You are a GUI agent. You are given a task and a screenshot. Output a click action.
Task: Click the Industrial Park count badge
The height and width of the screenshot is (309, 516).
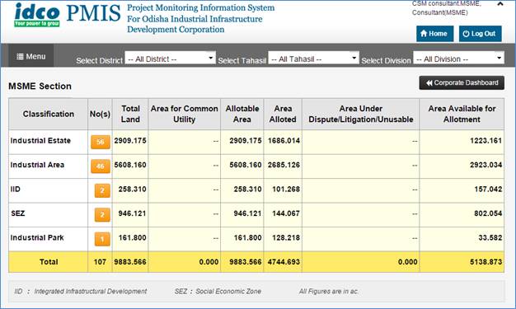click(102, 239)
